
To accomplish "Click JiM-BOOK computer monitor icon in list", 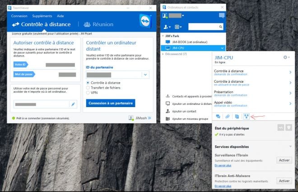I will pyautogui.click(x=168, y=42).
